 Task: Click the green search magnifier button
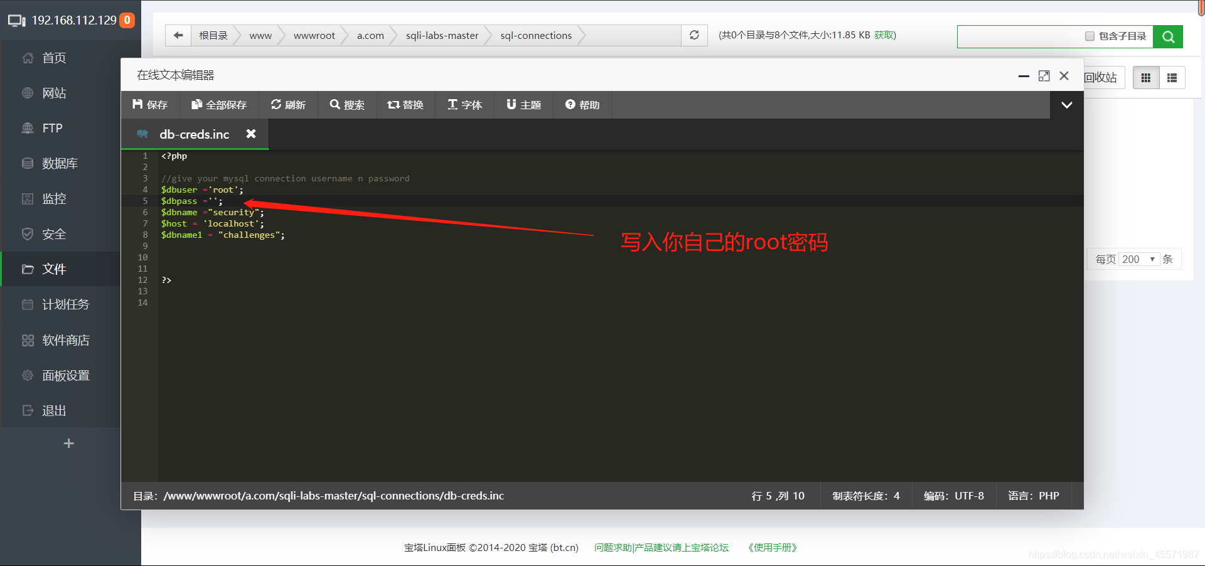(1168, 36)
